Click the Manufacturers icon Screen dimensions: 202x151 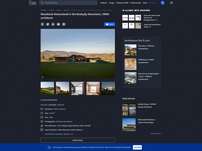point(42,126)
